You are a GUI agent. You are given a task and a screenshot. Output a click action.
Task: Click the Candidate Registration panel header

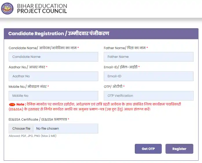click(x=101, y=33)
